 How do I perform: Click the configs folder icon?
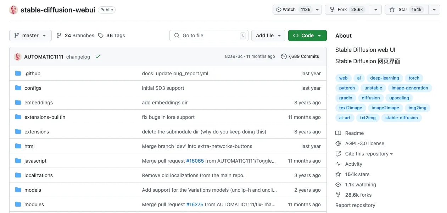click(x=18, y=88)
